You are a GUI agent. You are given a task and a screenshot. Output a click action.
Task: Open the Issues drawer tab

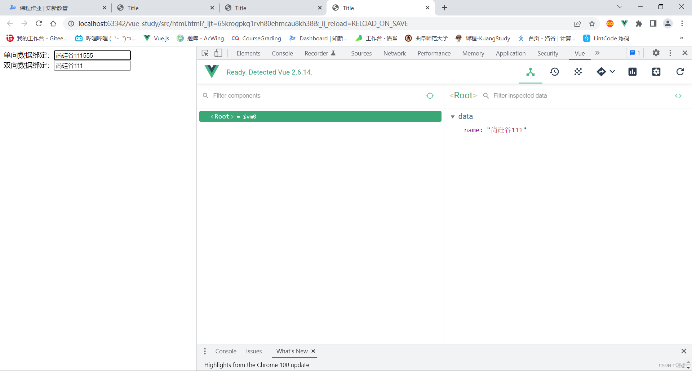pos(254,351)
